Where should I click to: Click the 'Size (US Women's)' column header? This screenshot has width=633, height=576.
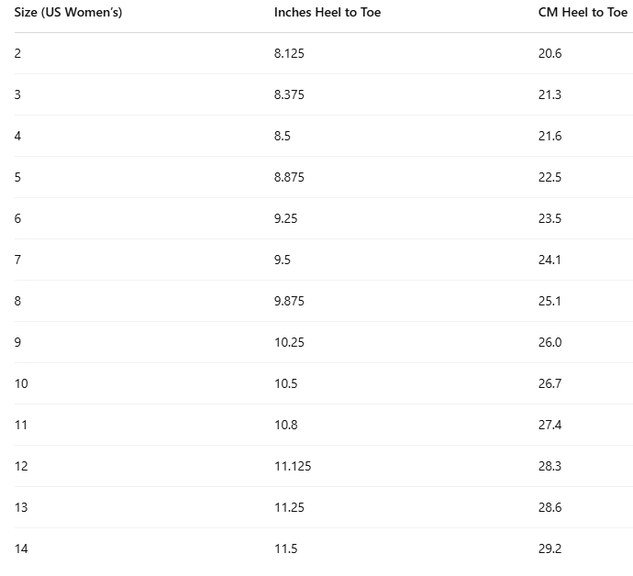click(68, 13)
